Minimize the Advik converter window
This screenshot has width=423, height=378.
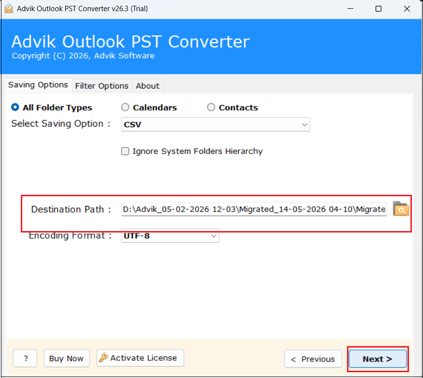350,9
